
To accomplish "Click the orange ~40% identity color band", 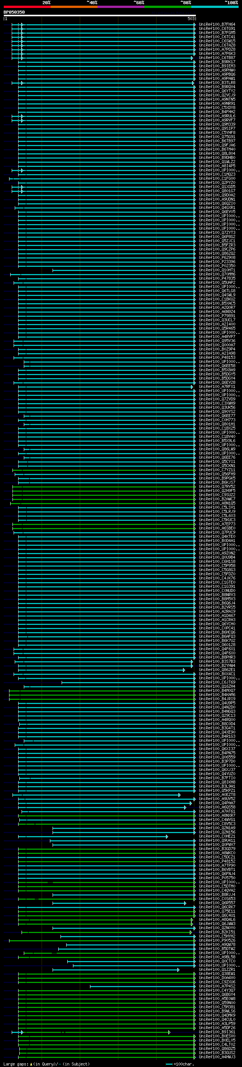I will tap(74, 7).
